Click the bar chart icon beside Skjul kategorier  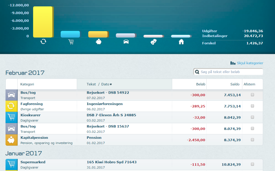tap(233, 63)
